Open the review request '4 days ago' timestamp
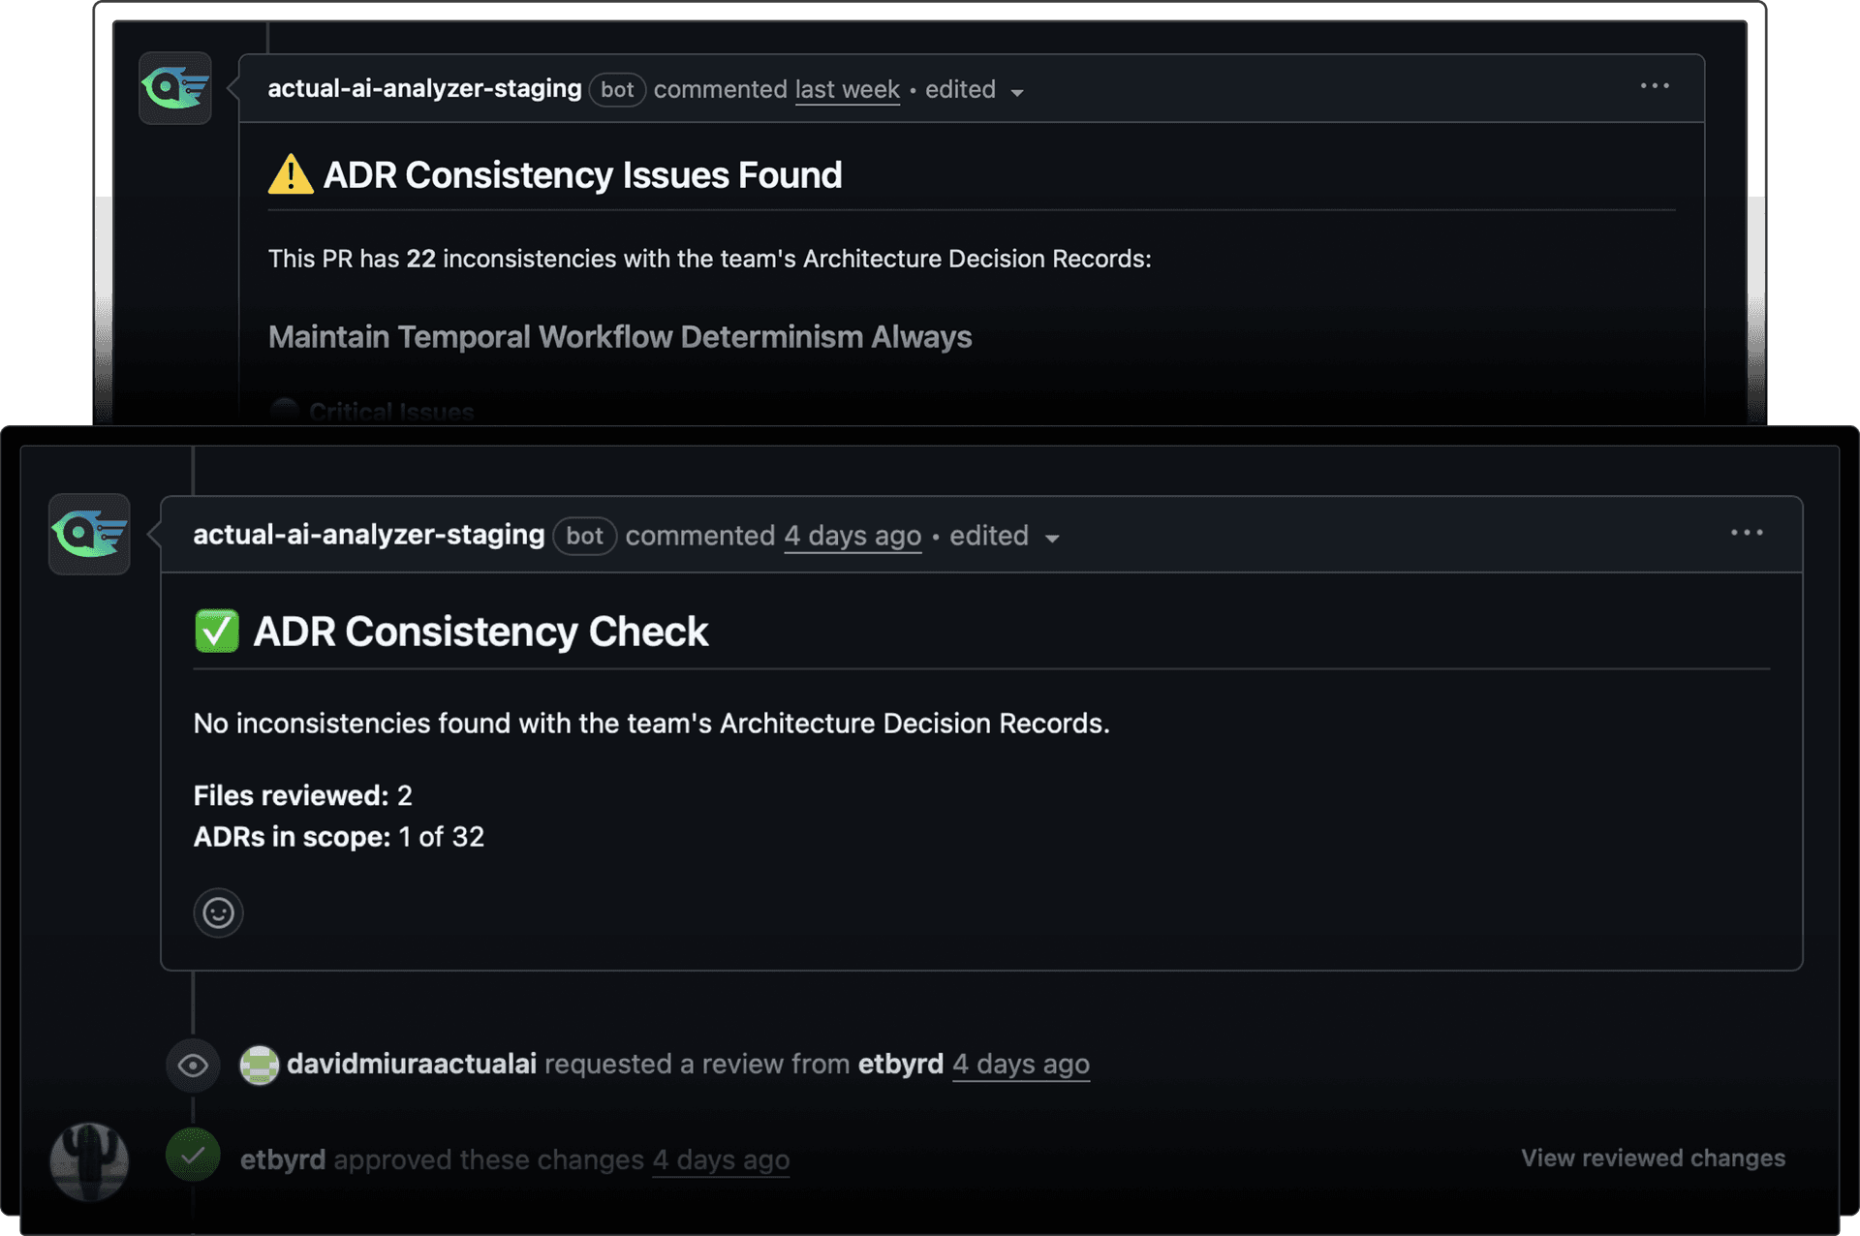 [x=1020, y=1064]
